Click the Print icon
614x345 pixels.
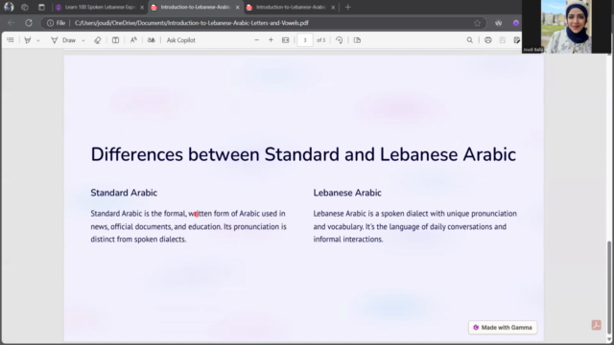pyautogui.click(x=488, y=40)
